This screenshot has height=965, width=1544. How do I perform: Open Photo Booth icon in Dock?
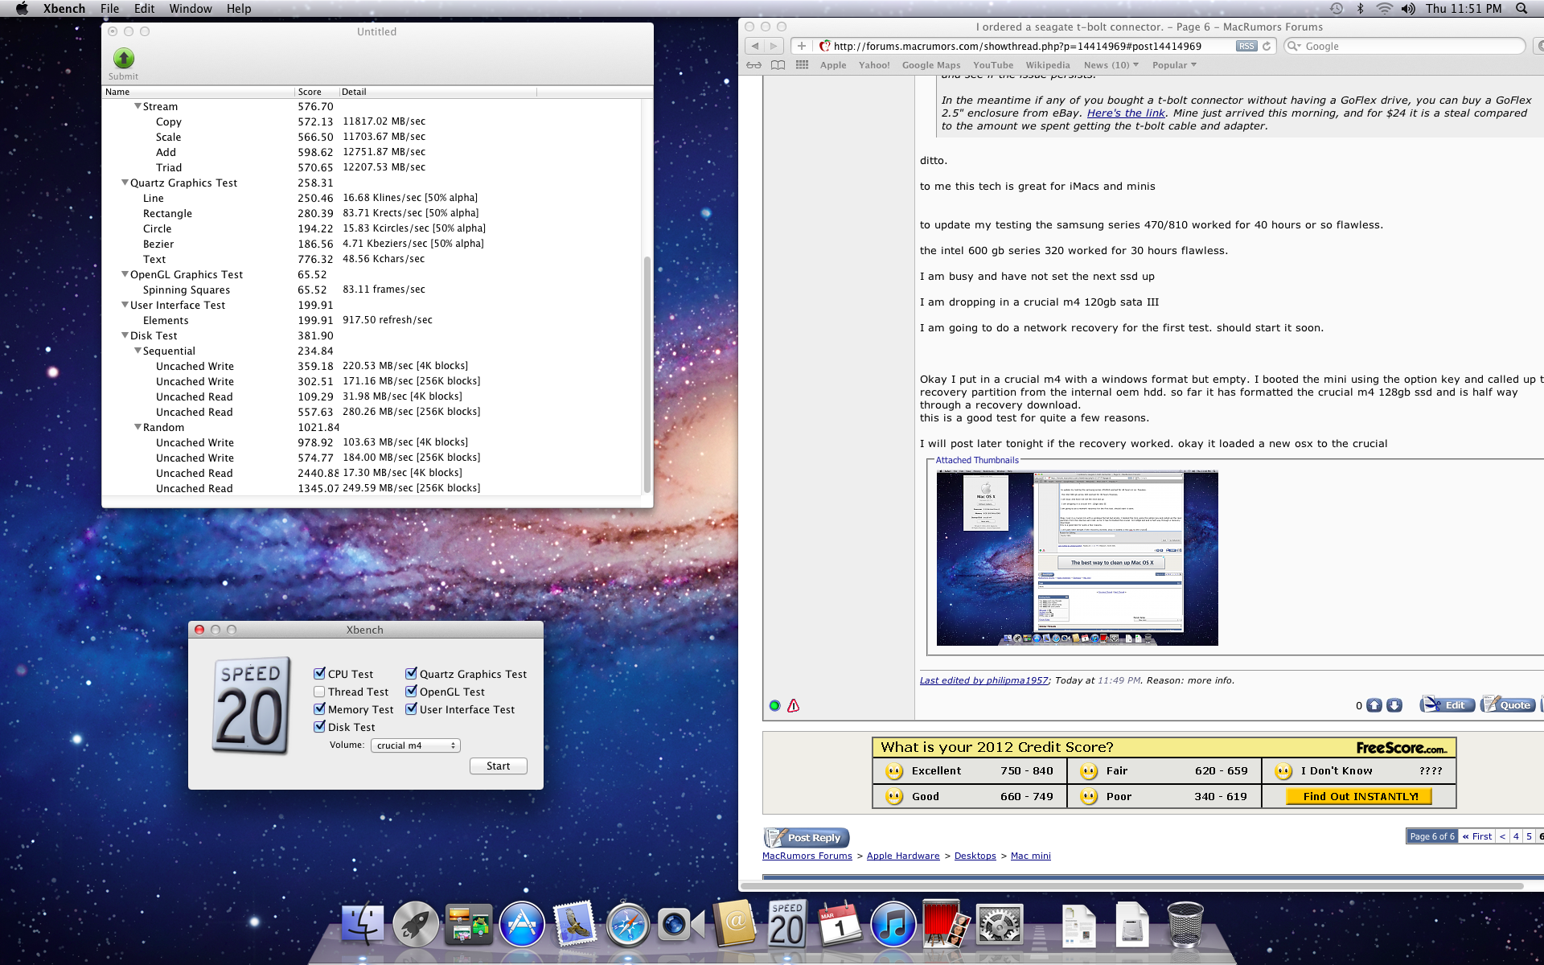point(946,924)
